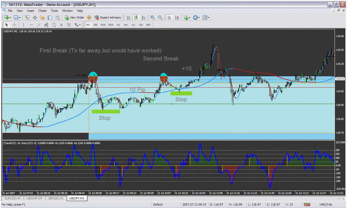Select the Fibonacci Retracement tool
Image resolution: width=347 pixels, height=208 pixels.
pyautogui.click(x=53, y=25)
